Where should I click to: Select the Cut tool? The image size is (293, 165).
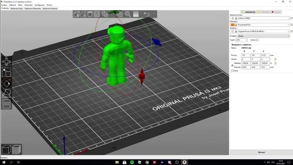(6, 104)
